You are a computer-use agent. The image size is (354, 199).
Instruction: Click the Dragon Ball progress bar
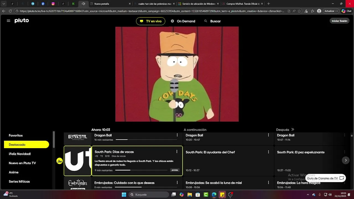click(146, 140)
